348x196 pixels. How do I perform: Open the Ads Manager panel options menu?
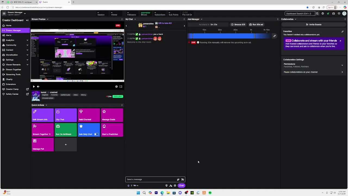[278, 19]
